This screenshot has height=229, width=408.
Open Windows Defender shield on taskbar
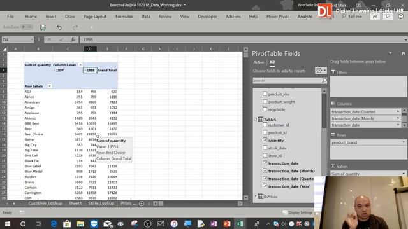tap(94, 223)
